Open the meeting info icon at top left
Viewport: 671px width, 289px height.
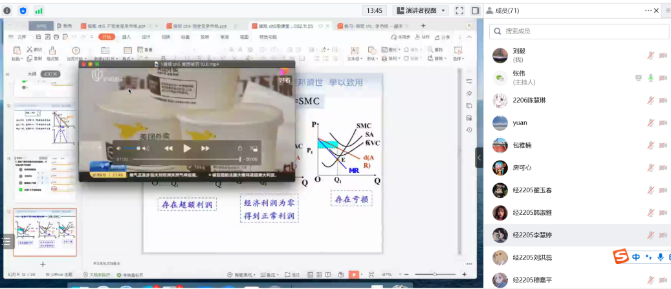(7, 10)
